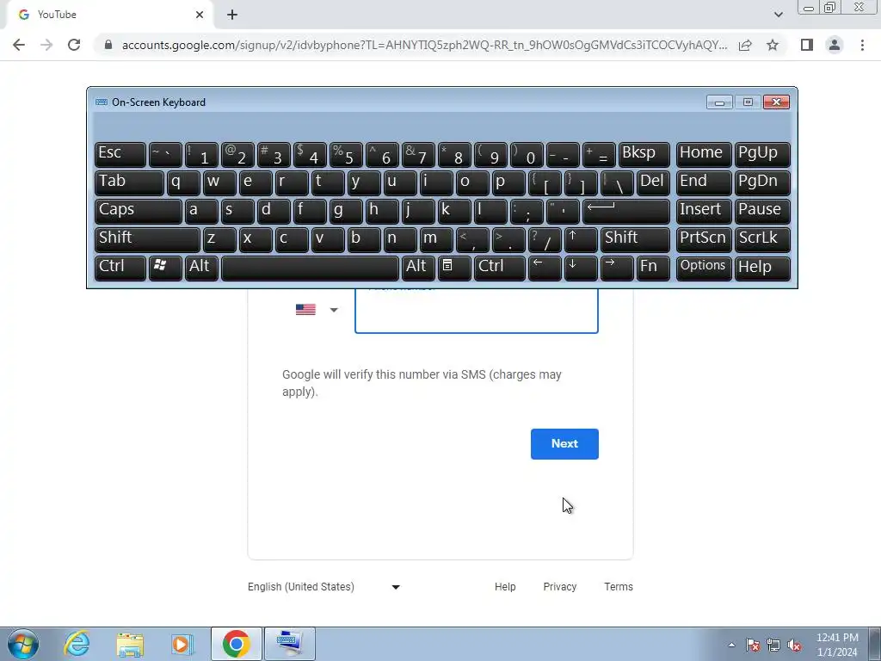Click the Insert key

click(704, 210)
